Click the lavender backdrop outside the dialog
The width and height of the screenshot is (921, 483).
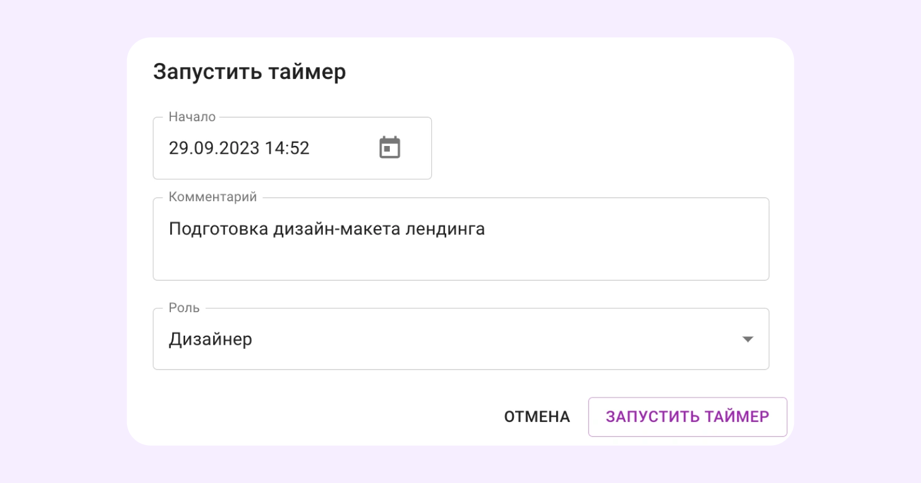click(x=59, y=237)
